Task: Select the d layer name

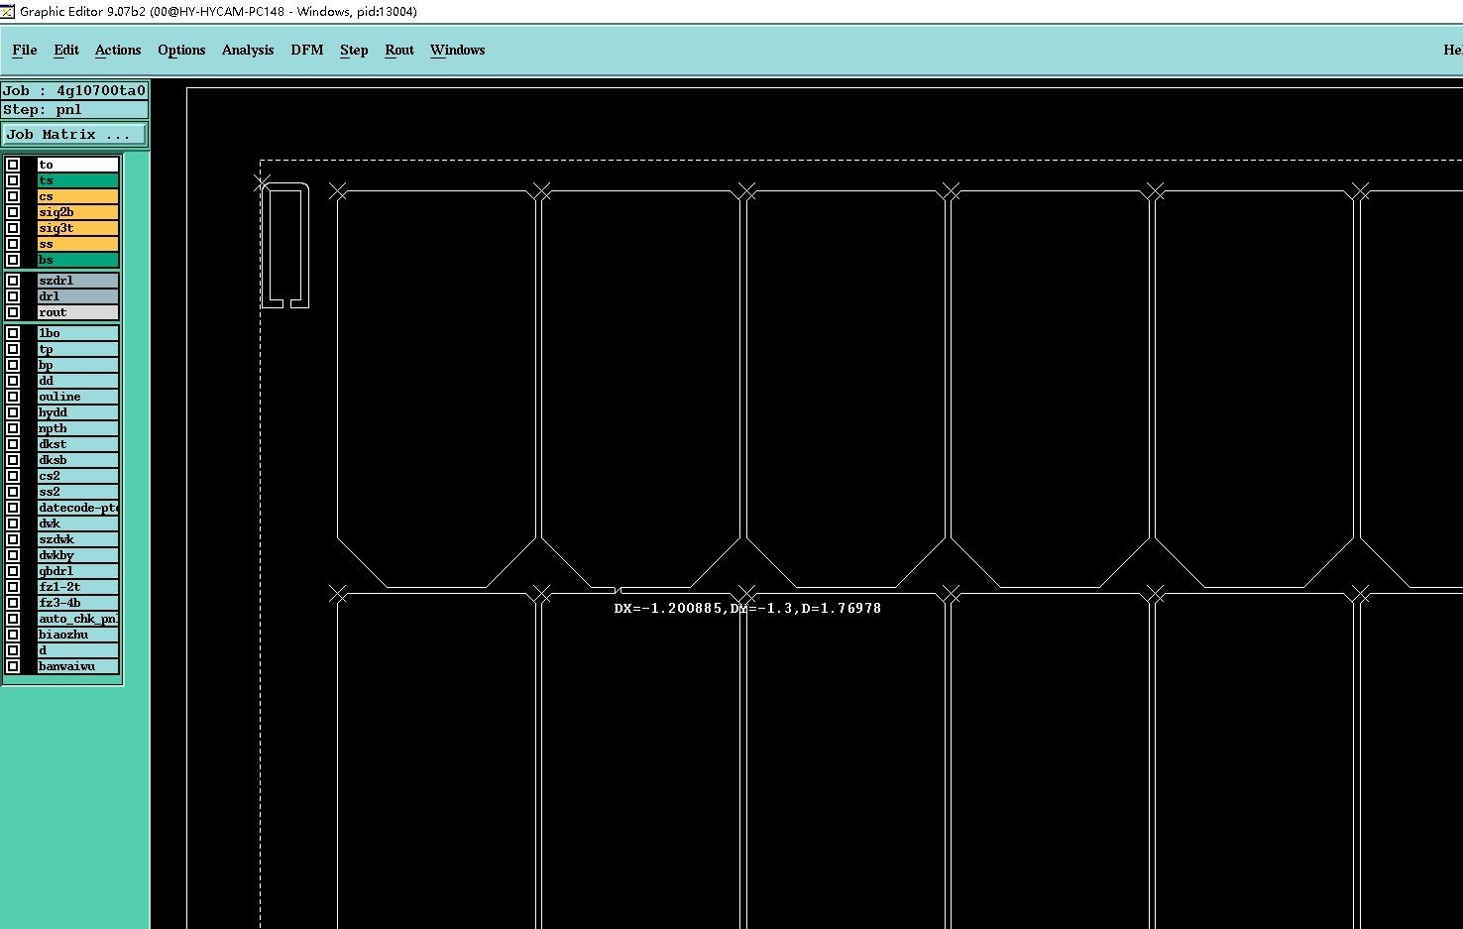Action: coord(78,650)
